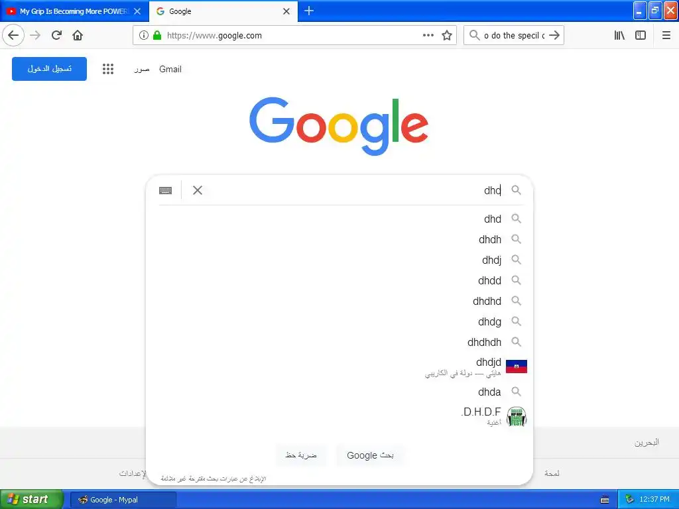Screen dimensions: 679x509
Task: Select the 'dhdjd' Haiti suggestion
Action: pyautogui.click(x=339, y=367)
